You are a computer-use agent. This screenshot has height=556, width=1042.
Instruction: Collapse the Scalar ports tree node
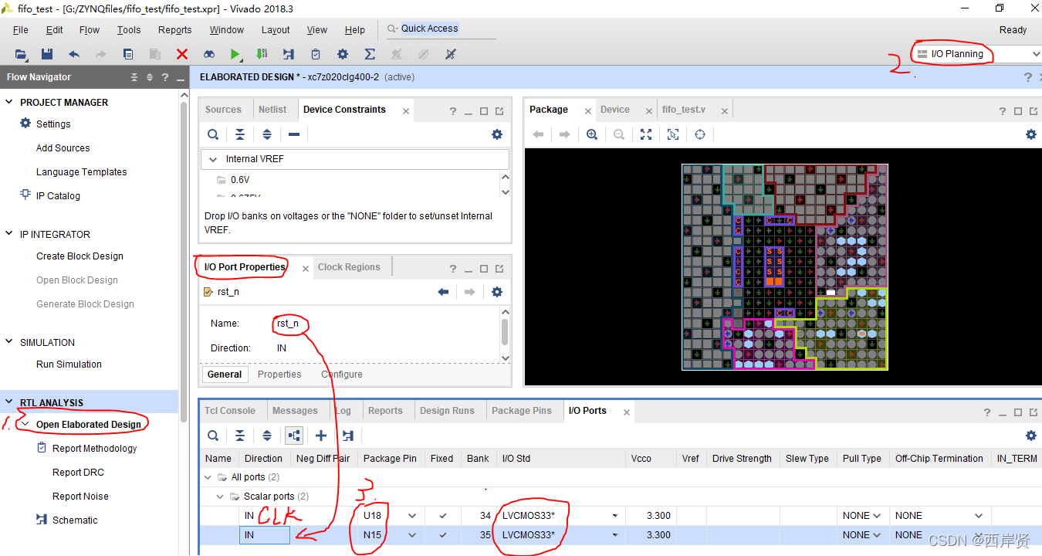220,497
